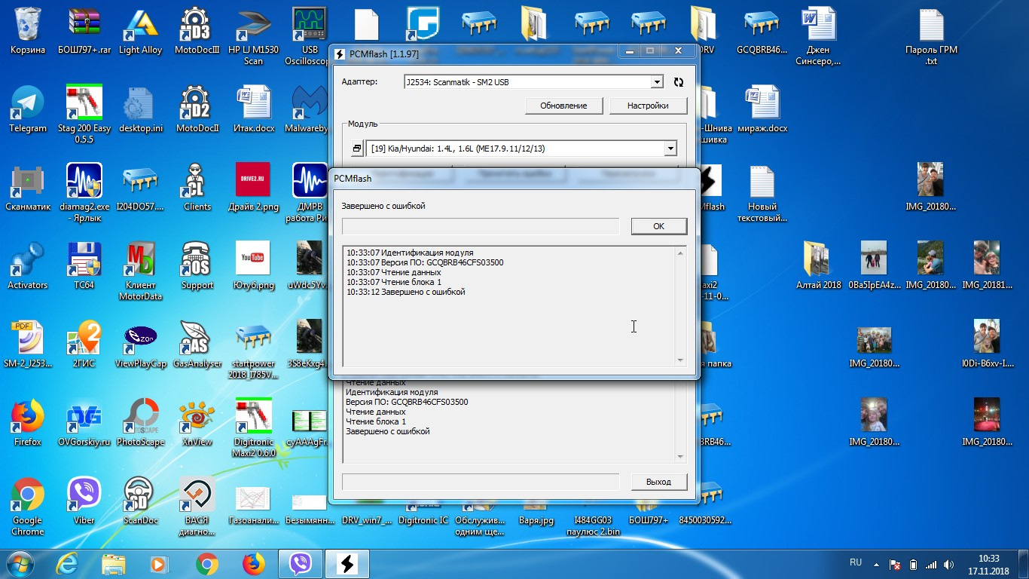Launch GasAnalyser shortcut
The width and height of the screenshot is (1029, 579).
tap(197, 345)
